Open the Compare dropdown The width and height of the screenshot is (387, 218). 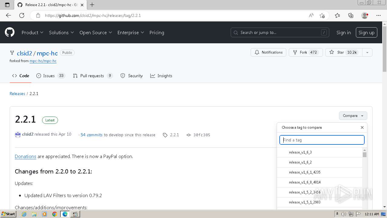coord(353,116)
